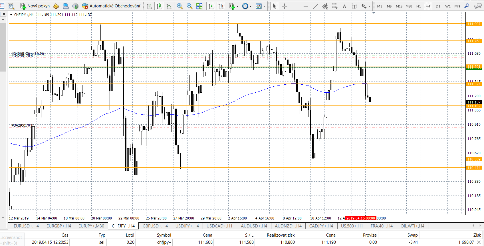Open the USDCAD+,H1 chart tab
The height and width of the screenshot is (246, 484).
pos(219,226)
